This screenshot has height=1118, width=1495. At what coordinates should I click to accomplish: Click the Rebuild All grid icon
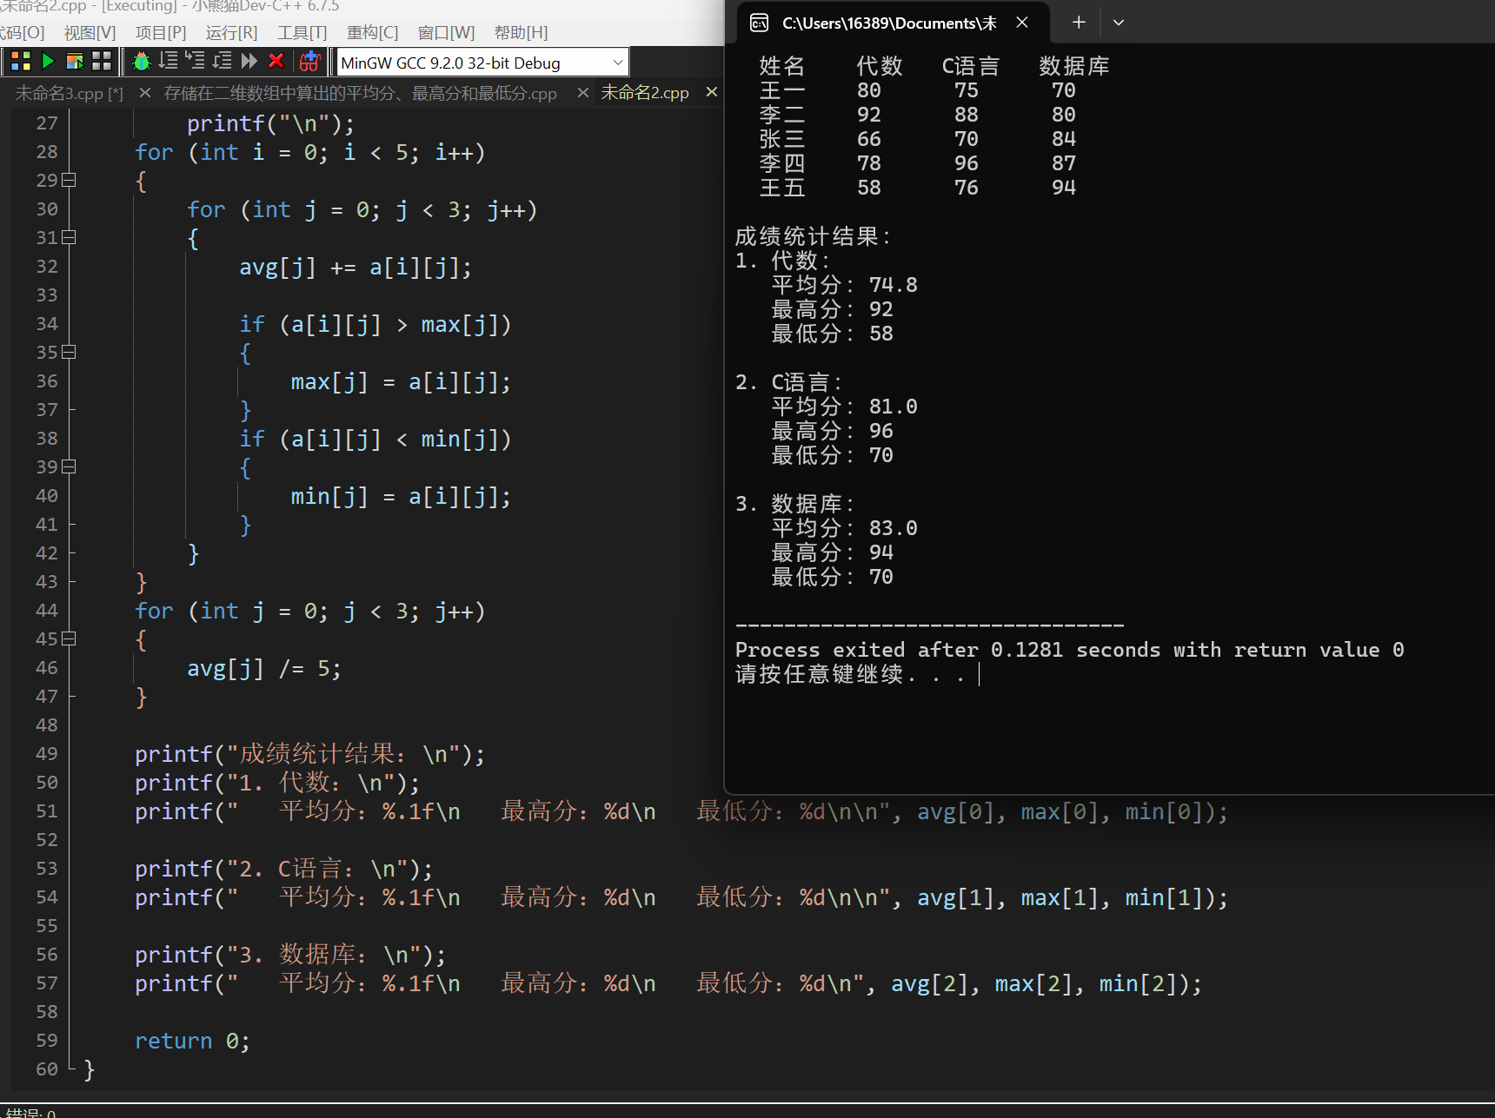pyautogui.click(x=102, y=62)
